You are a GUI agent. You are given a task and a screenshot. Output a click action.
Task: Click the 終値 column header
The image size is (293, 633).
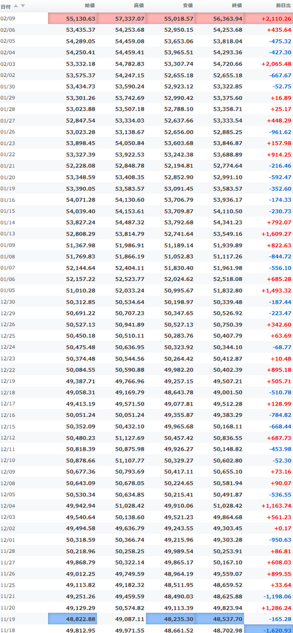(237, 6)
